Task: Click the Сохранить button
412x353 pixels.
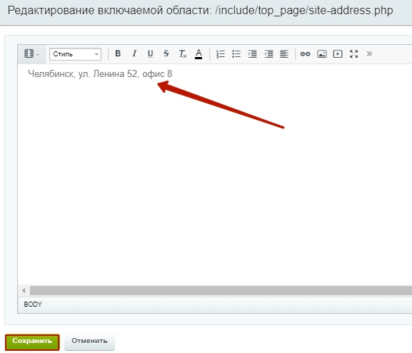Action: [x=32, y=342]
